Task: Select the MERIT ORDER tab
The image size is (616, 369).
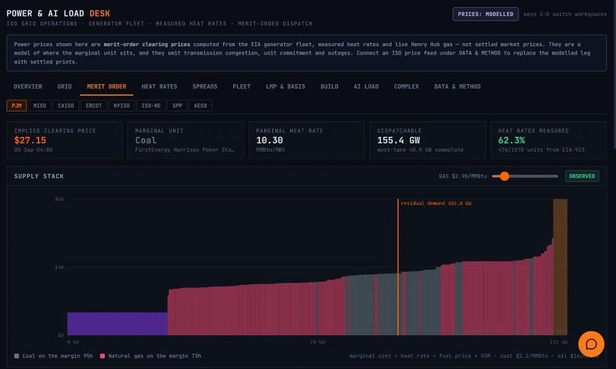Action: 107,86
